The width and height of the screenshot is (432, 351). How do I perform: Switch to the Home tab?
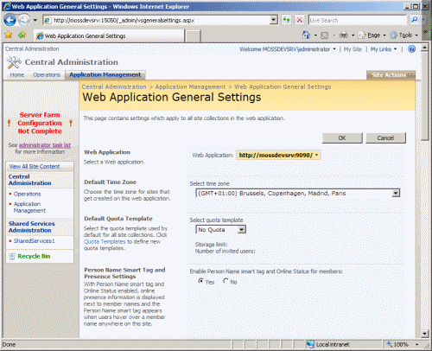click(x=17, y=75)
